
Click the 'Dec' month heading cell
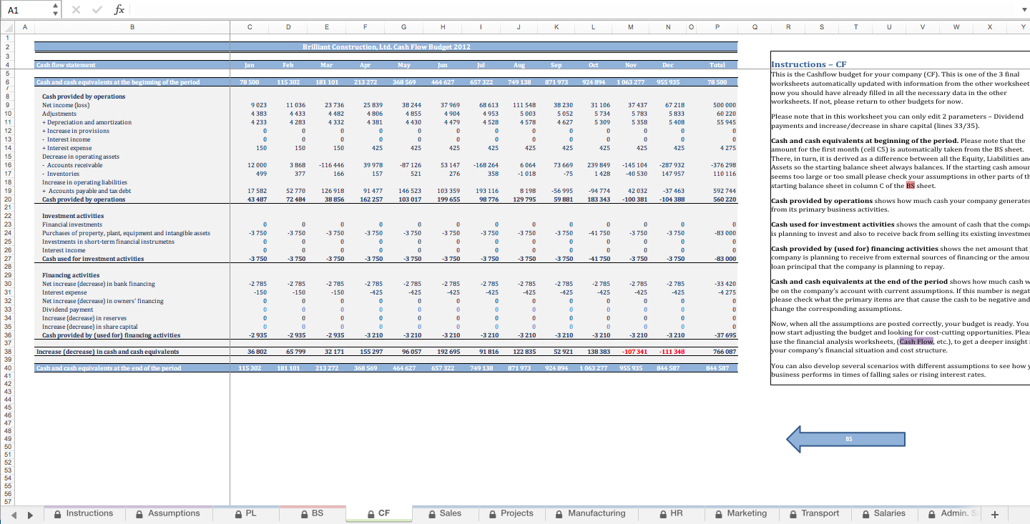(667, 65)
